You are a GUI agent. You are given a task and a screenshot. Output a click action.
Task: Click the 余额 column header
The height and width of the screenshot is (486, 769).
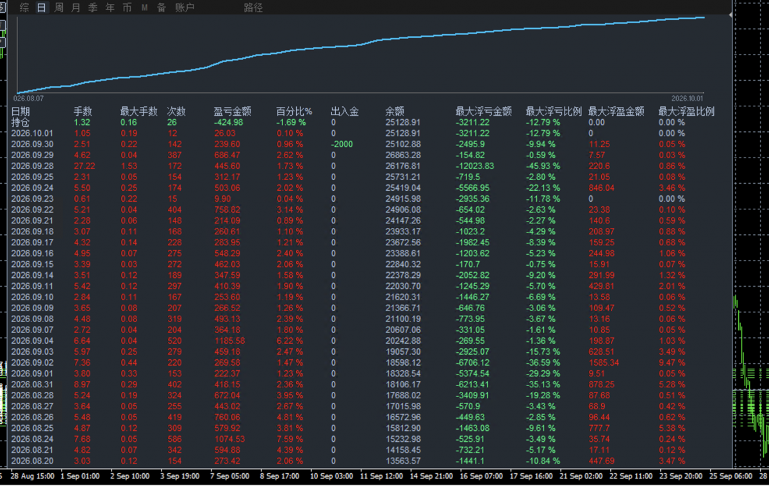tap(395, 111)
